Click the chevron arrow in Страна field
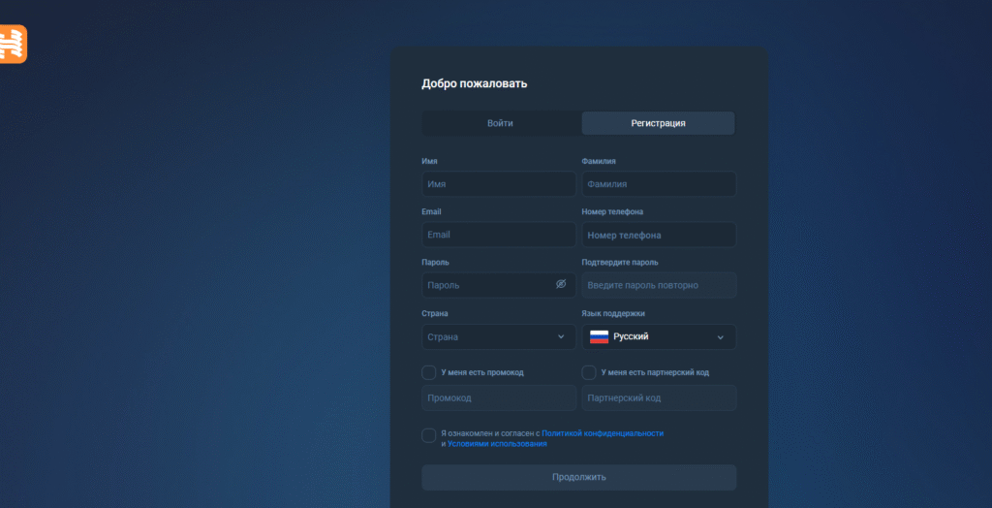 click(x=560, y=336)
